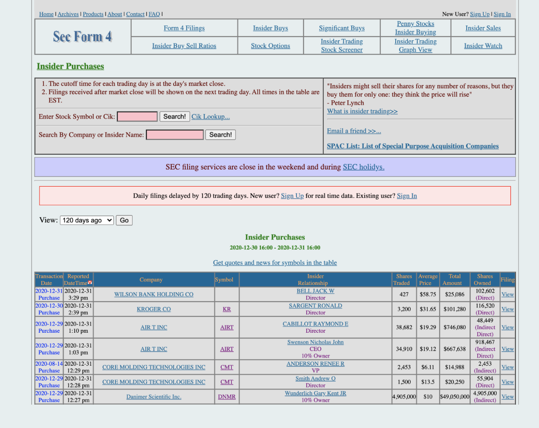The image size is (539, 428).
Task: Click CMT symbol in Anderson Renee row
Action: (x=227, y=367)
